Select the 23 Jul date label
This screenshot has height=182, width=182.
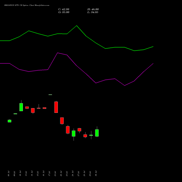coord(67,174)
